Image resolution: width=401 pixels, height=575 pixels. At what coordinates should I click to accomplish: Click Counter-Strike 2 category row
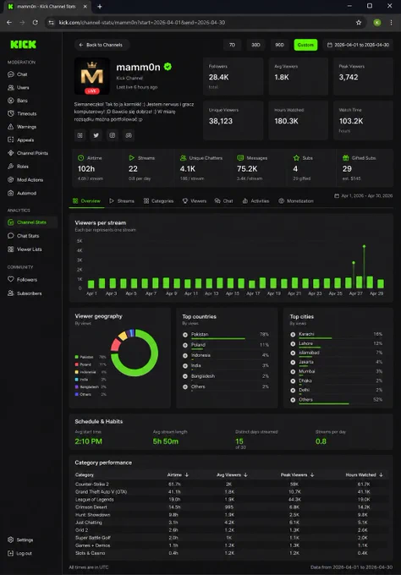coord(231,484)
